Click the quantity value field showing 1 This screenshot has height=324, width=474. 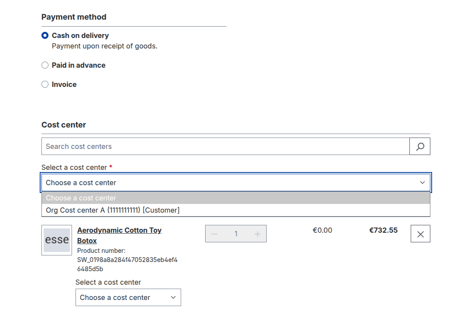point(236,234)
